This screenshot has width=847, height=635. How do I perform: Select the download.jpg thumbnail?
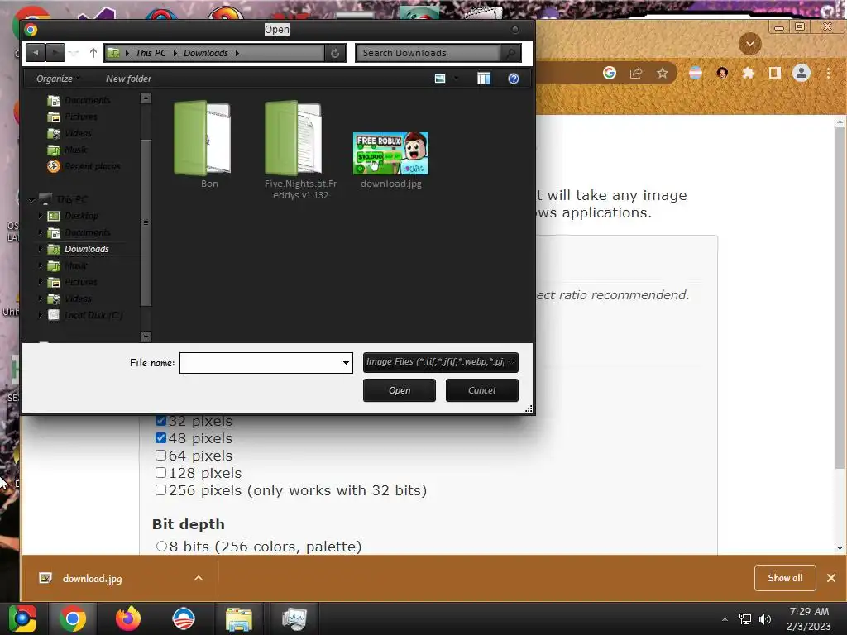(390, 153)
